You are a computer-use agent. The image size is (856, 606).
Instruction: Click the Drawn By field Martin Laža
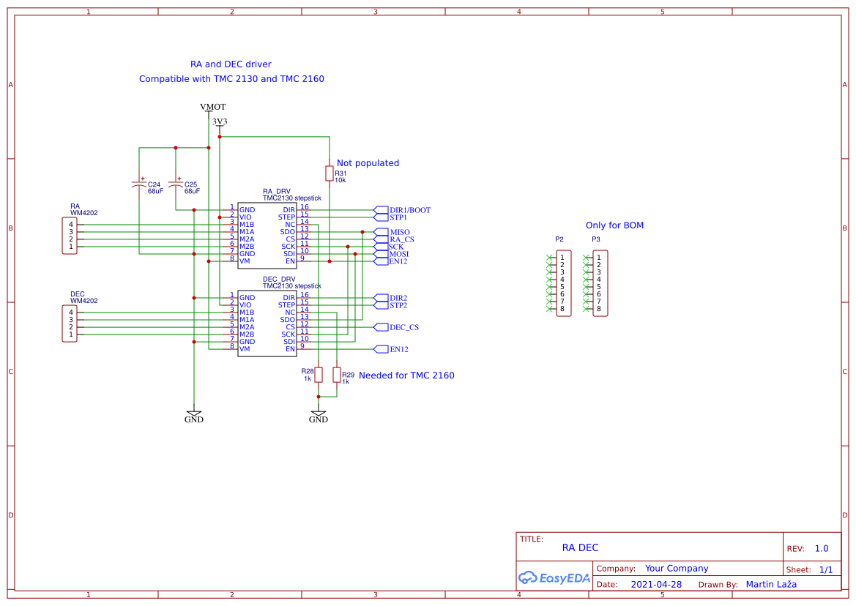[x=771, y=584]
